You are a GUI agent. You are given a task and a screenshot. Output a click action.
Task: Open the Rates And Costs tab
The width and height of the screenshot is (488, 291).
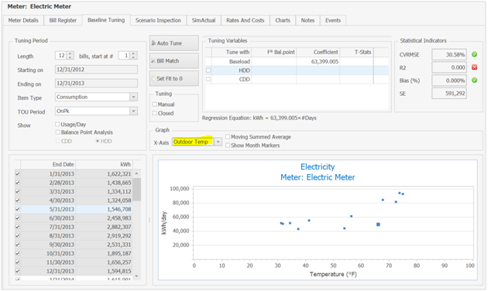[x=246, y=20]
